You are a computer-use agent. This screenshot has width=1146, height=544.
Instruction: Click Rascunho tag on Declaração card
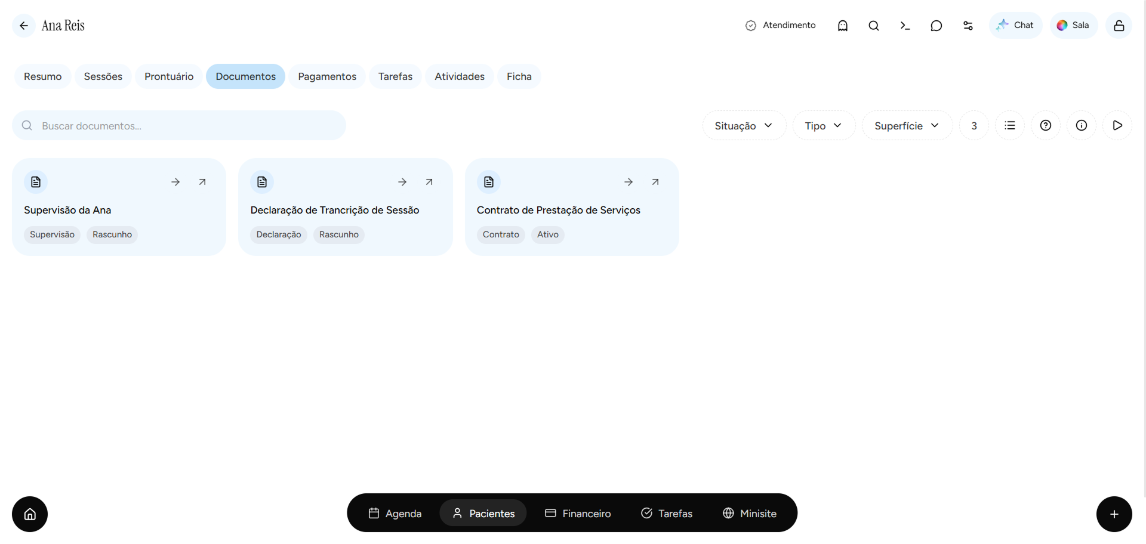click(339, 234)
